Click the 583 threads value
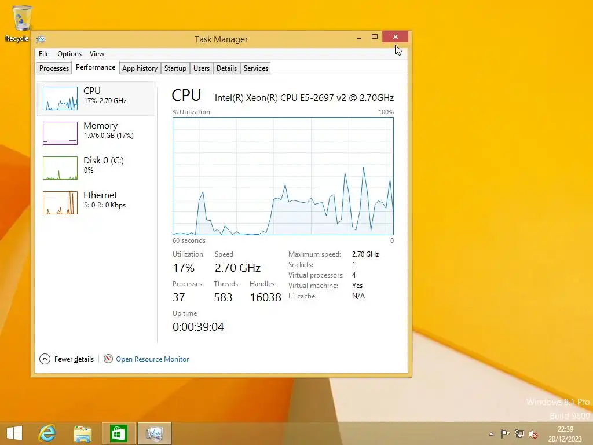The image size is (593, 445). tap(223, 297)
